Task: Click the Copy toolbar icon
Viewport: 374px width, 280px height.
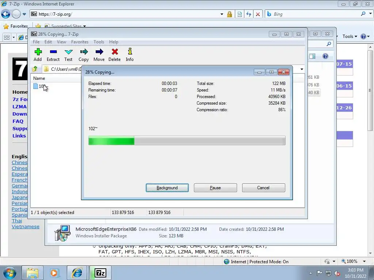Action: (x=84, y=55)
